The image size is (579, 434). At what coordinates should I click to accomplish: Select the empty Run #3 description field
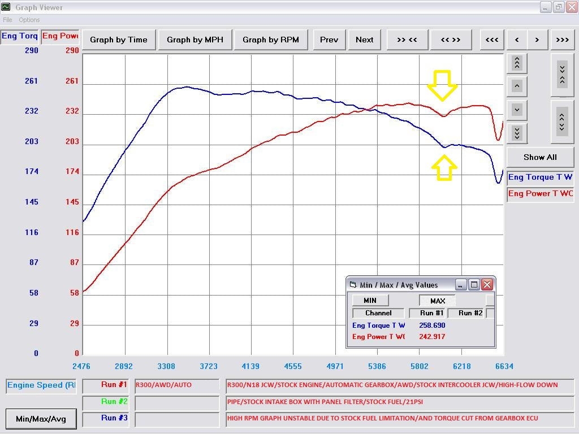coord(176,418)
